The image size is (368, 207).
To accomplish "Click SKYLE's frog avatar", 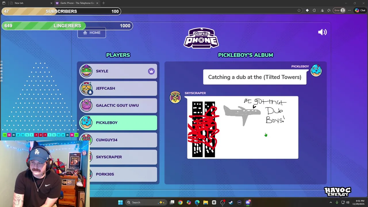I will pyautogui.click(x=86, y=71).
